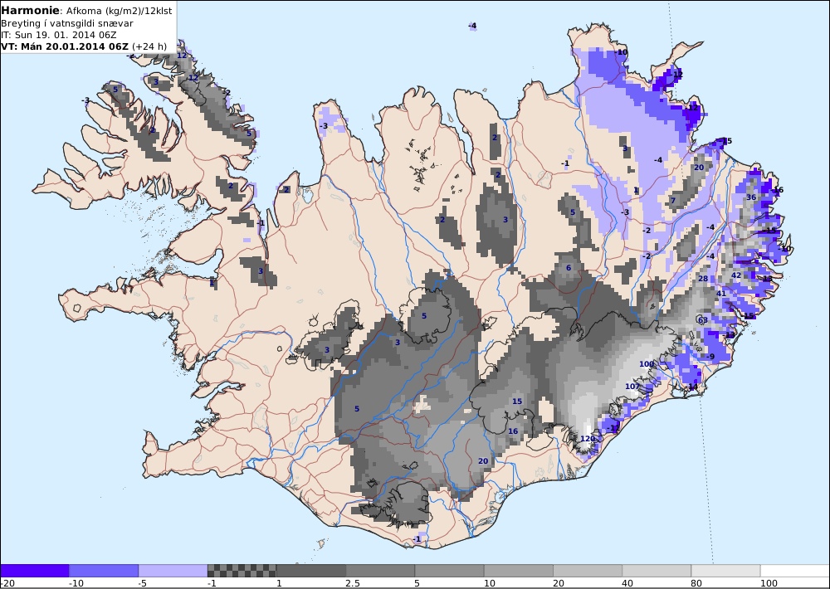This screenshot has width=830, height=589.
Task: Click the '7' value on the map
Action: pyautogui.click(x=673, y=201)
